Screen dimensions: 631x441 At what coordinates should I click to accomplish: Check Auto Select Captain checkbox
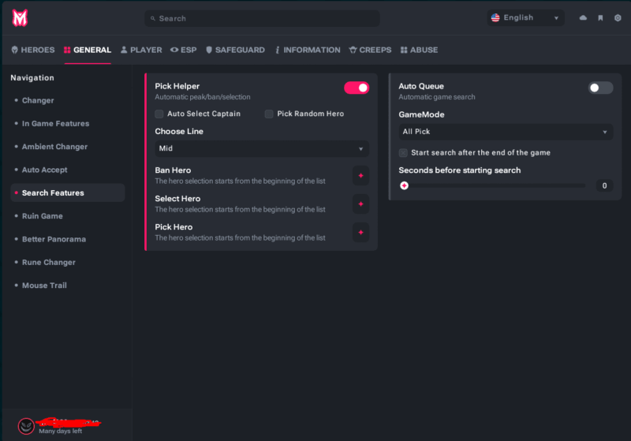(x=159, y=114)
